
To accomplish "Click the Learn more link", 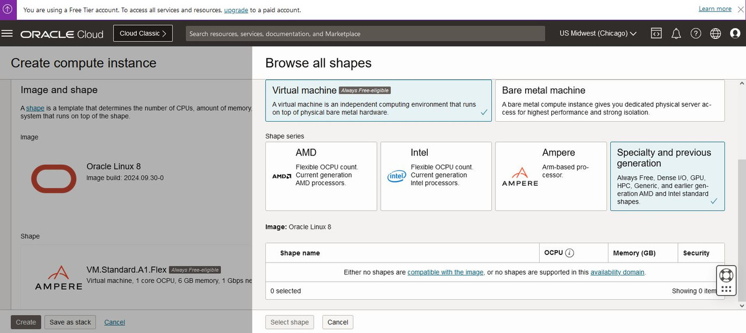I will tap(715, 9).
